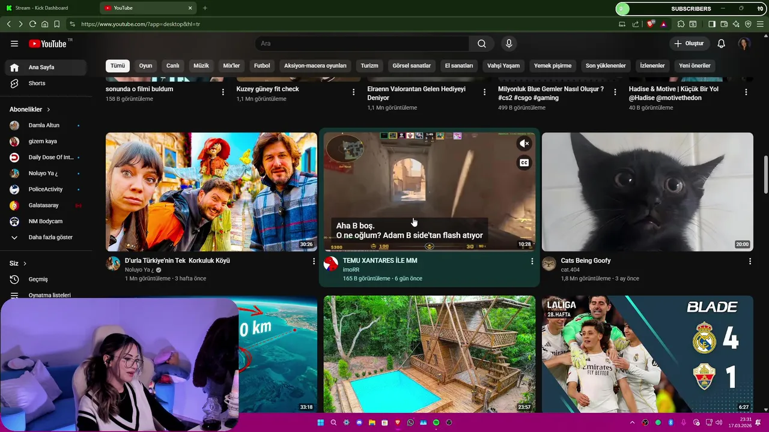Select the Oyun filter chip
Viewport: 769px width, 432px height.
[x=145, y=65]
